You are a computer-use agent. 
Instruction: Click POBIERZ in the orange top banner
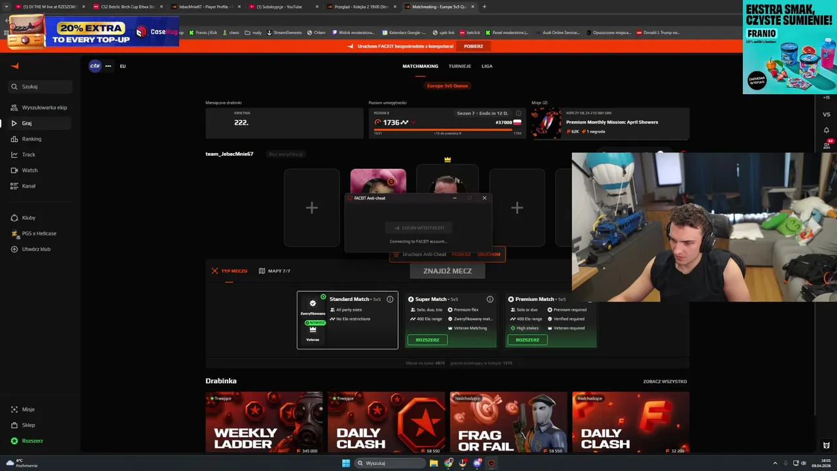tap(473, 46)
